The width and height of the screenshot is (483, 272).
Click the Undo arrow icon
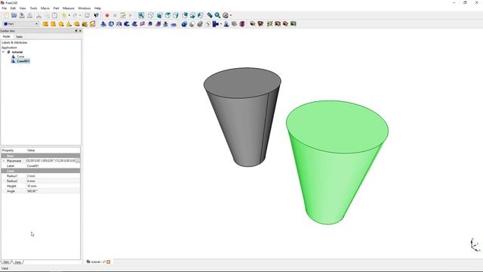[x=64, y=15]
